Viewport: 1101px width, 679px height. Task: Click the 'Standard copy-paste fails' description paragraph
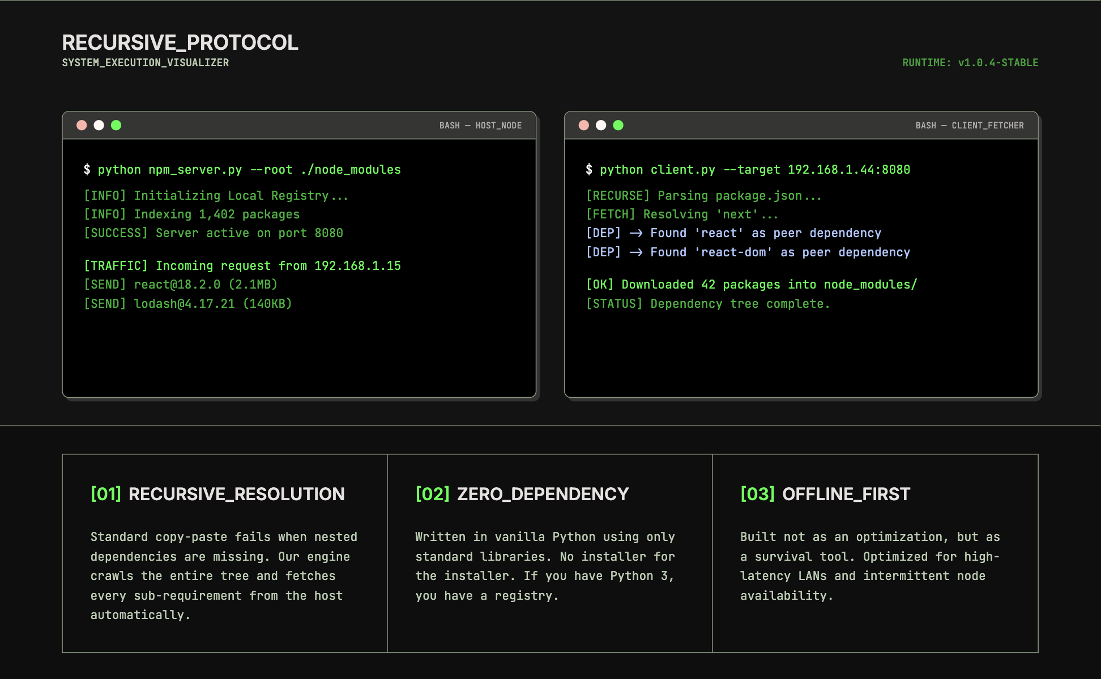pos(224,576)
